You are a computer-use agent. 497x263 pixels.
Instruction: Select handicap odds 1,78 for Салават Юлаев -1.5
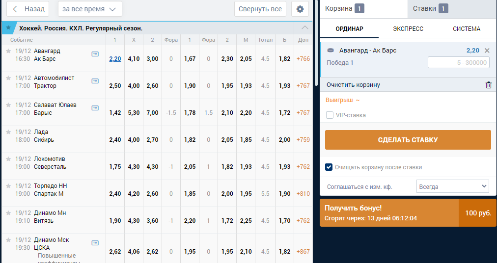190,112
